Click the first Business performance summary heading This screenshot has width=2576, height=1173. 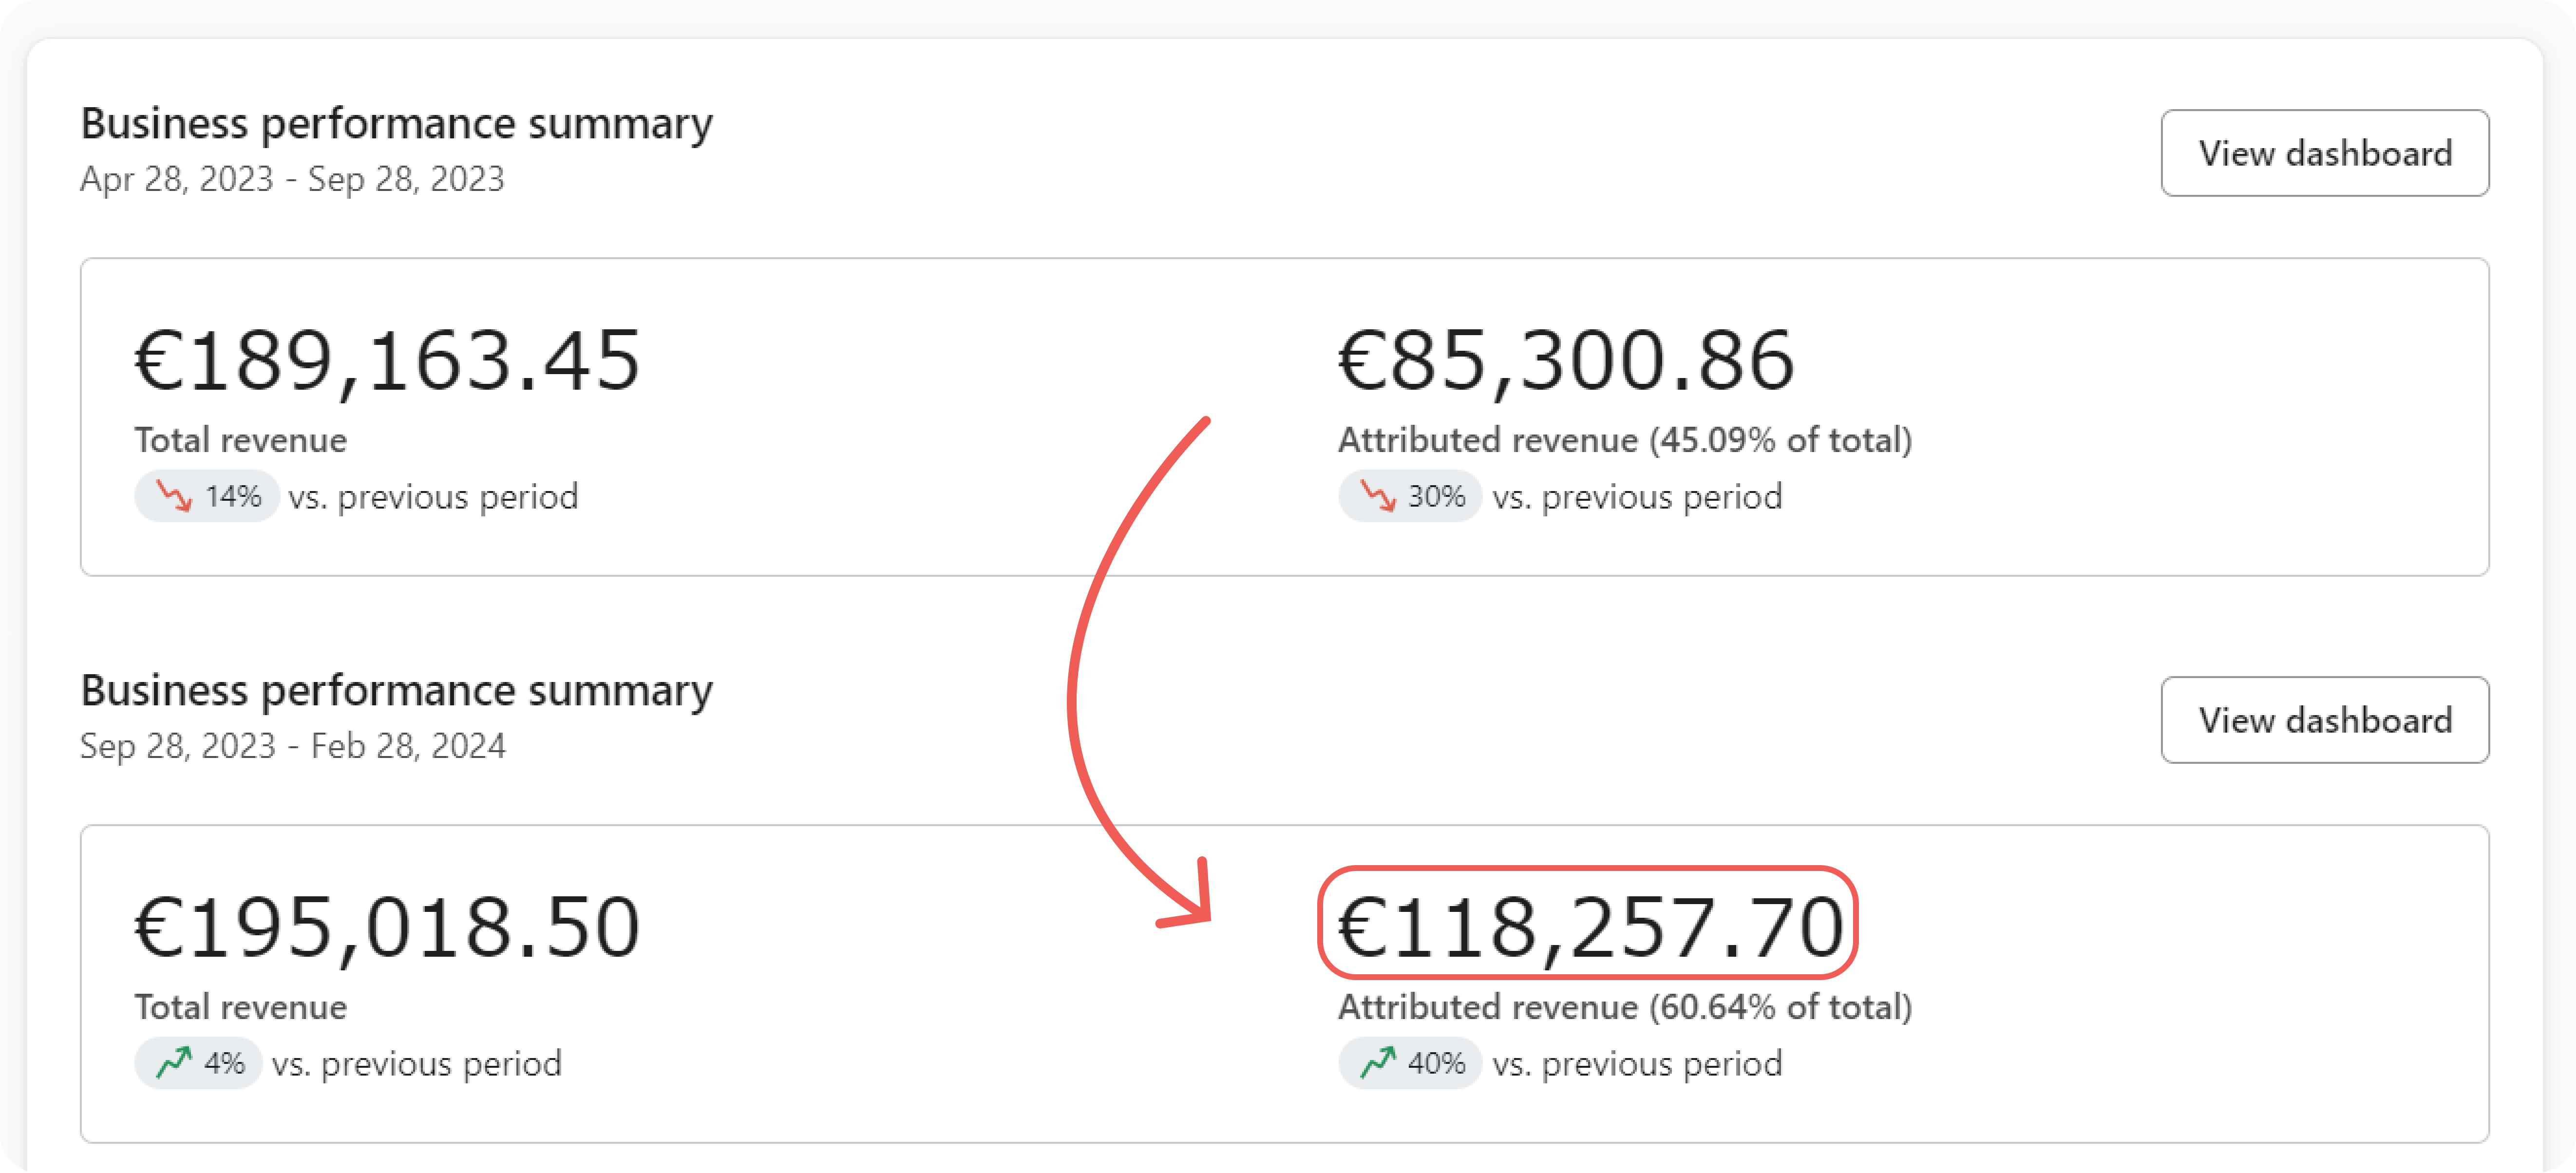point(397,124)
